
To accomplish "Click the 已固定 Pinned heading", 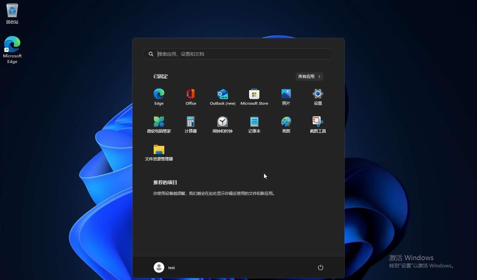I will 161,77.
